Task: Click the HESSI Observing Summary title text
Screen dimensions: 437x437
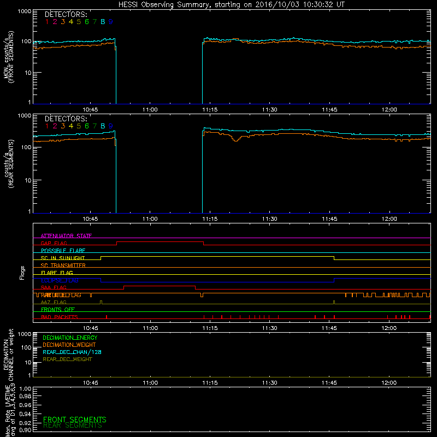Action: click(231, 5)
